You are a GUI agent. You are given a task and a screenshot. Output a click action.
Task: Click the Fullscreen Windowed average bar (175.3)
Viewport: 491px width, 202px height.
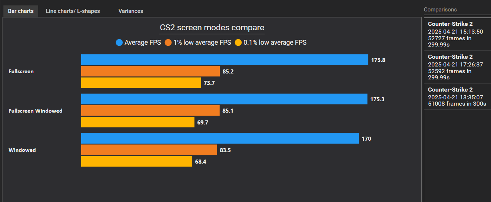[x=224, y=99]
